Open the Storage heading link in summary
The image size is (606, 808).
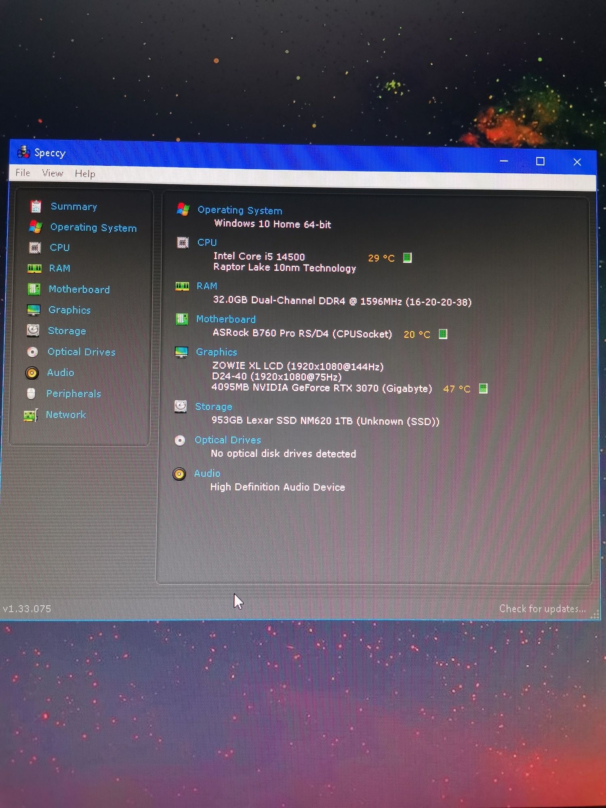point(214,406)
